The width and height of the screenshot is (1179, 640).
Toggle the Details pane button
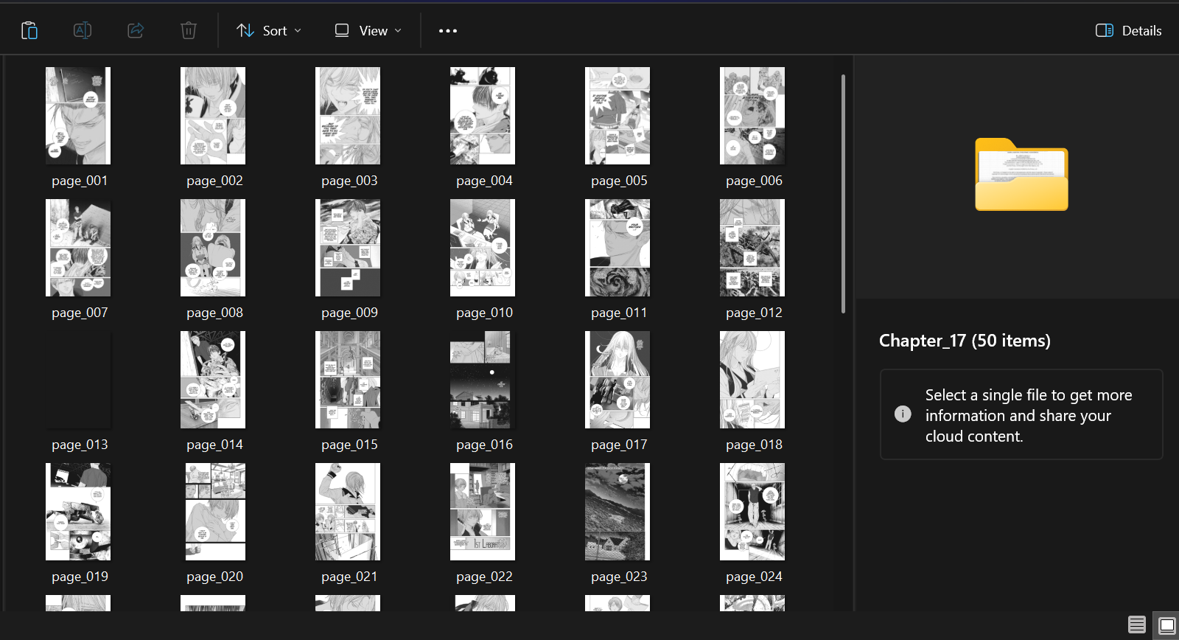1128,30
